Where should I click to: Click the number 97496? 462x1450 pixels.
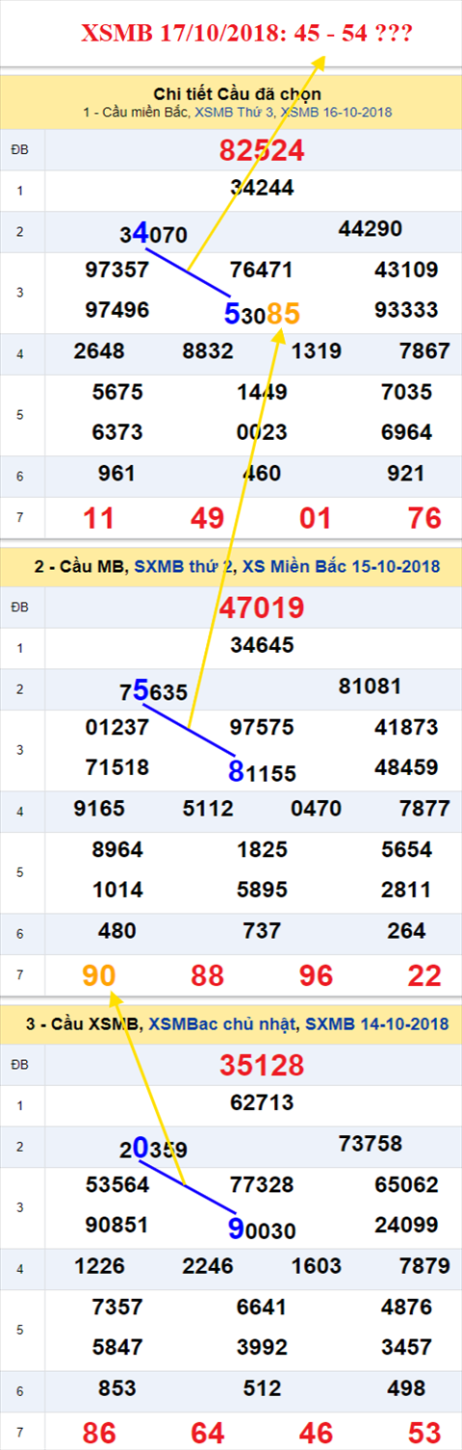(x=117, y=311)
